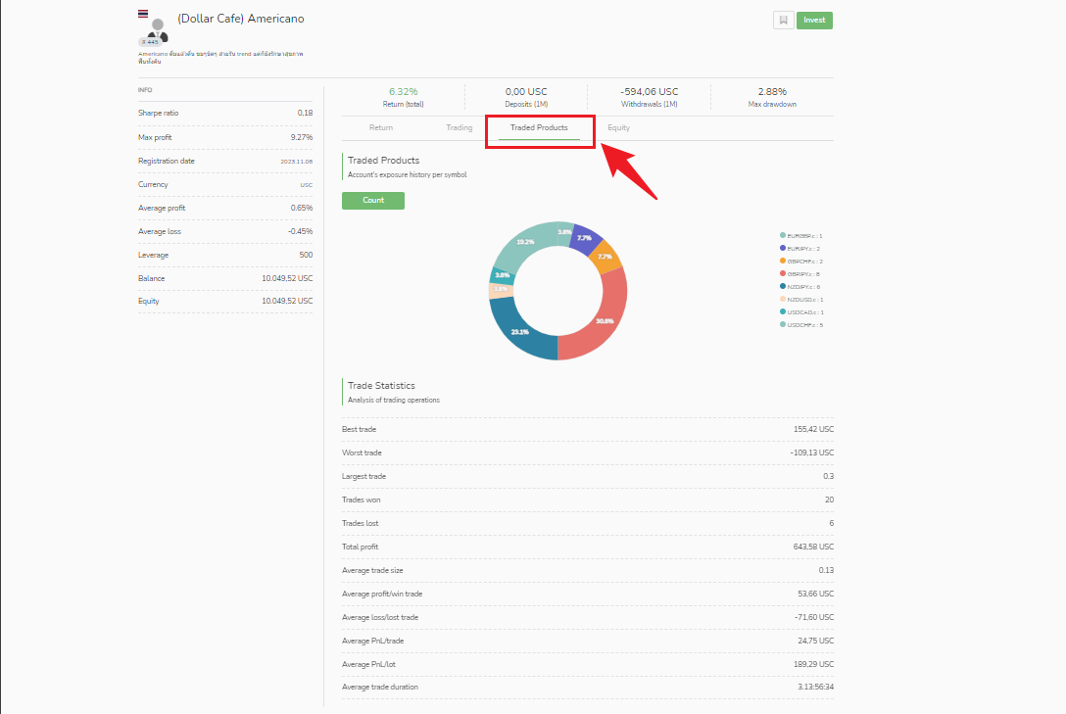Open the Equity tab
Image resolution: width=1066 pixels, height=714 pixels.
point(618,127)
